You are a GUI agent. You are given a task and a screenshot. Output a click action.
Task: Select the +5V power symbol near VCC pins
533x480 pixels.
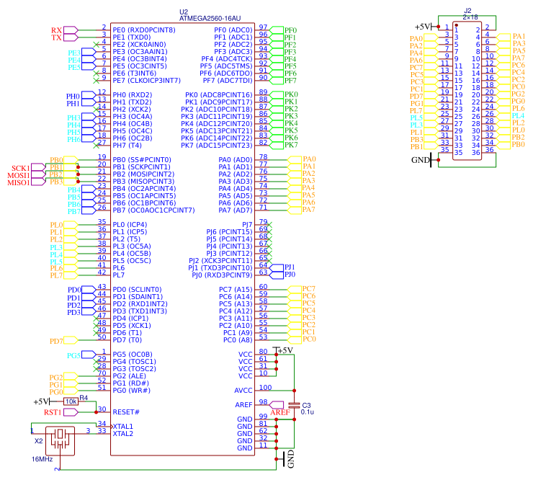282,350
